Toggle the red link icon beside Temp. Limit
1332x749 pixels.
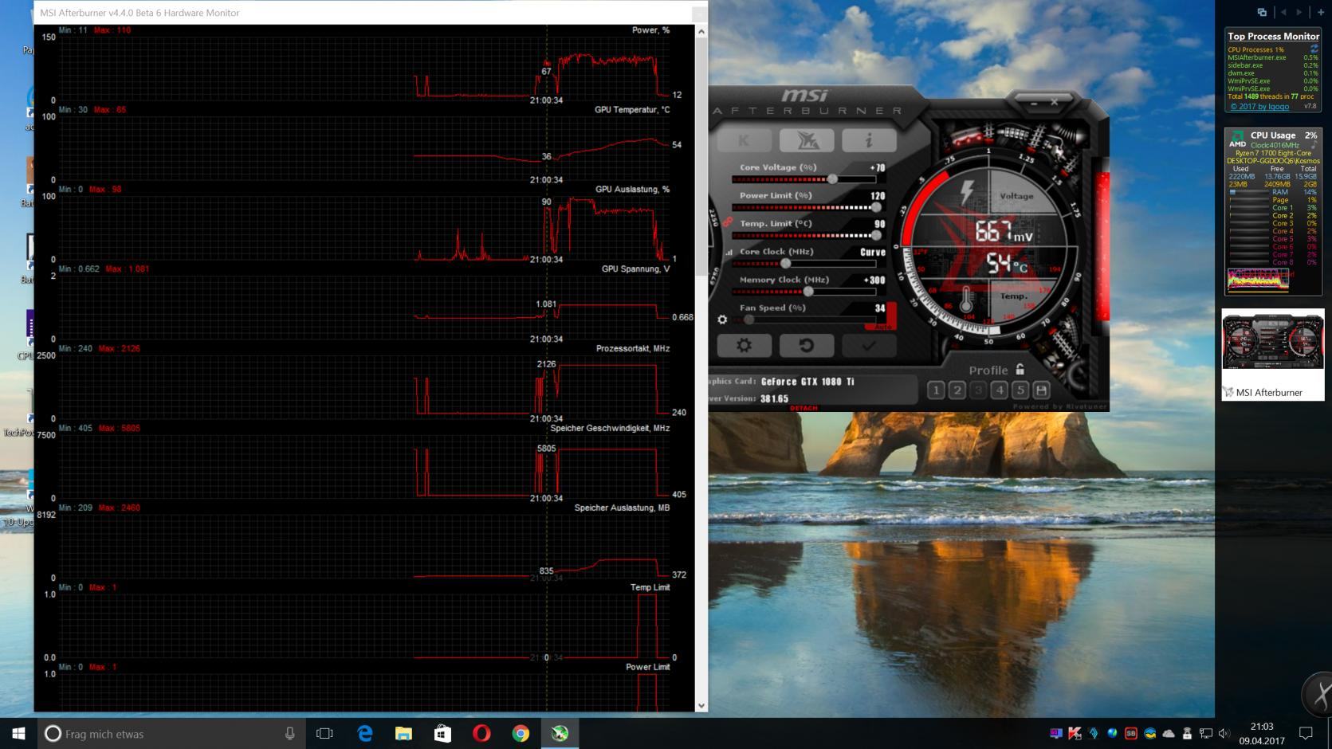(x=728, y=222)
